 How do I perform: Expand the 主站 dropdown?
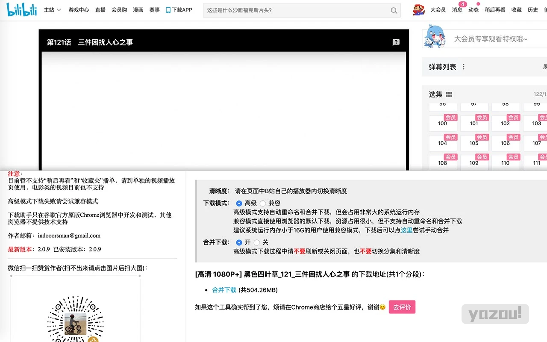53,10
